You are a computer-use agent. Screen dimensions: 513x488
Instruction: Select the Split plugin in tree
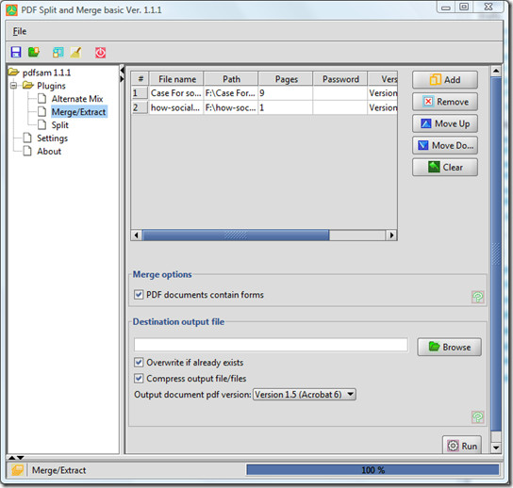point(59,125)
